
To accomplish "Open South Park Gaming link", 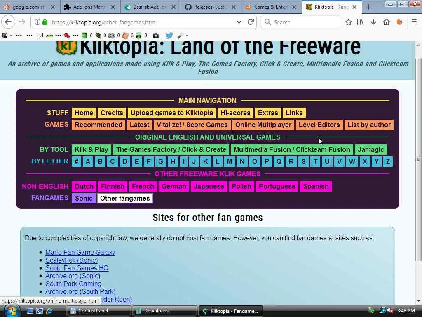I will pos(73,284).
